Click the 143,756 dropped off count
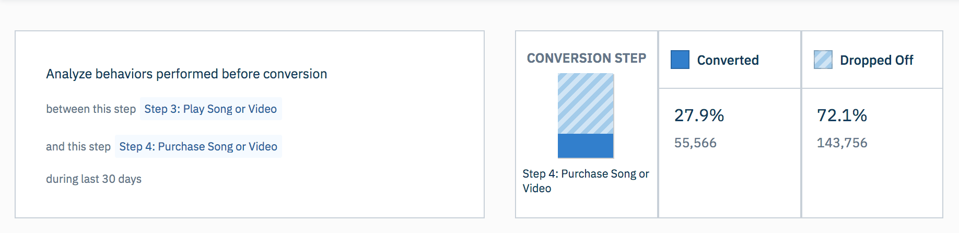 coord(841,143)
